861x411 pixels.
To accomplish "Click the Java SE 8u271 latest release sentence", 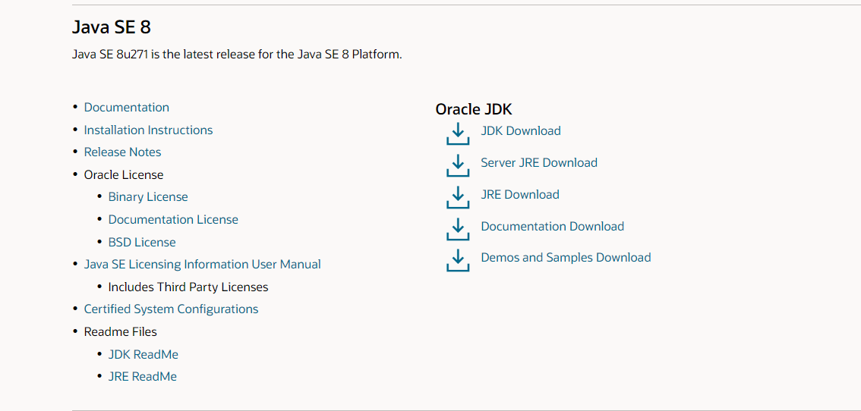I will coord(237,55).
